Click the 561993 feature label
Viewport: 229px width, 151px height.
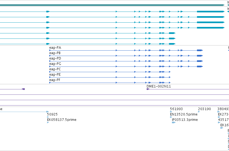pyautogui.click(x=176, y=109)
